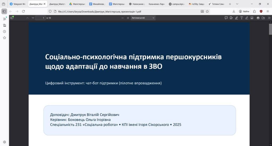Toggle the PDF viewer sidebar panel
The height and width of the screenshot is (146, 272).
[12, 18]
